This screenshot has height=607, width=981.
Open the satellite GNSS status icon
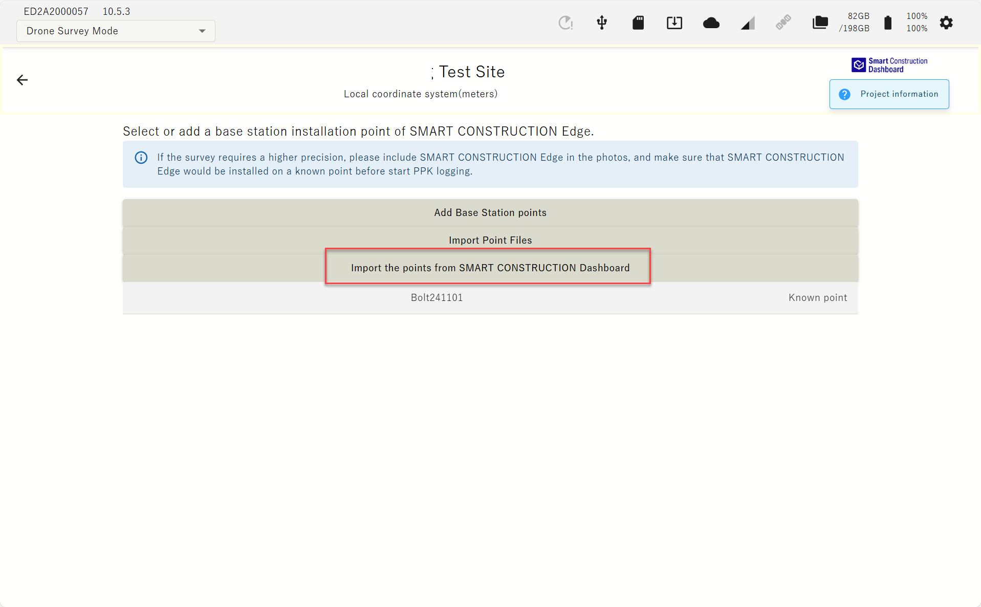(783, 23)
